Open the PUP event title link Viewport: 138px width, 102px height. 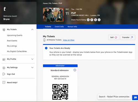(x=73, y=13)
